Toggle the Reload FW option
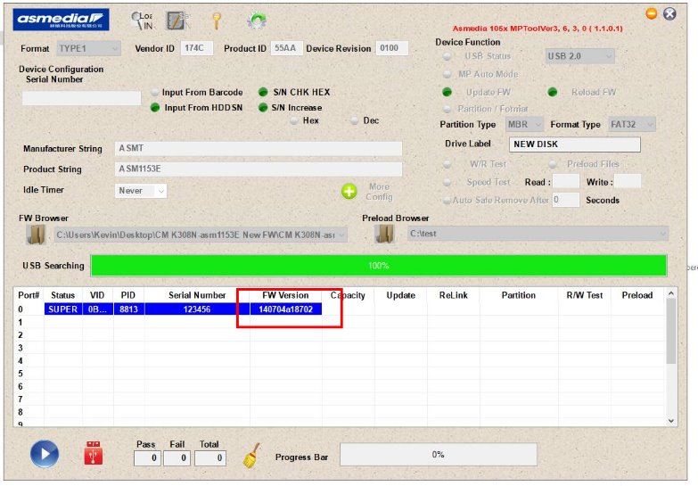The image size is (698, 486). tap(553, 92)
